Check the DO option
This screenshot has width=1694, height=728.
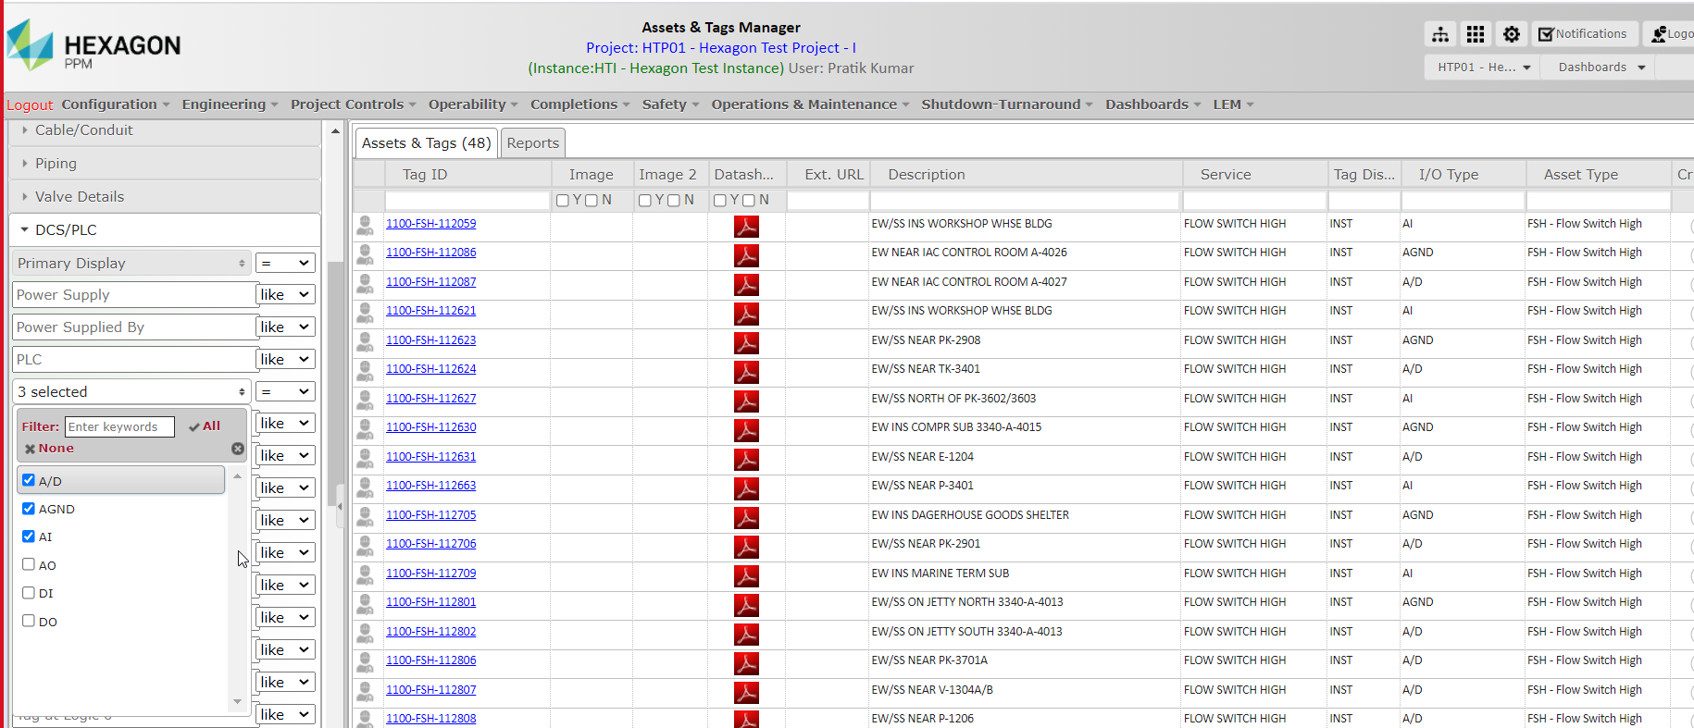coord(29,621)
